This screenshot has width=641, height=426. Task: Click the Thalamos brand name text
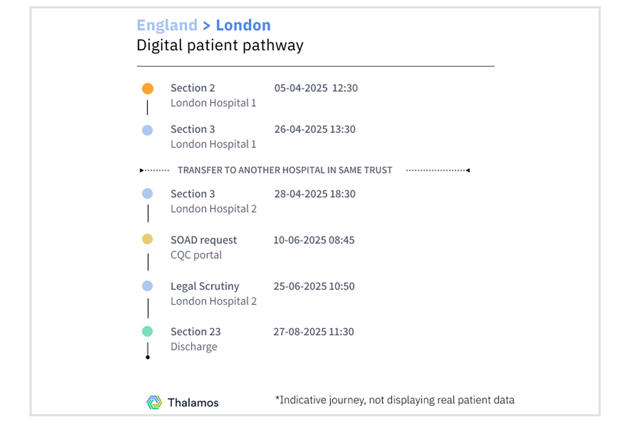coord(193,403)
